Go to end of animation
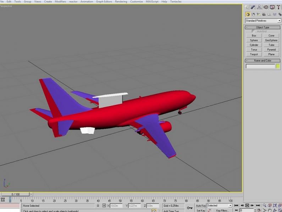The width and height of the screenshot is (282, 212). (x=258, y=205)
